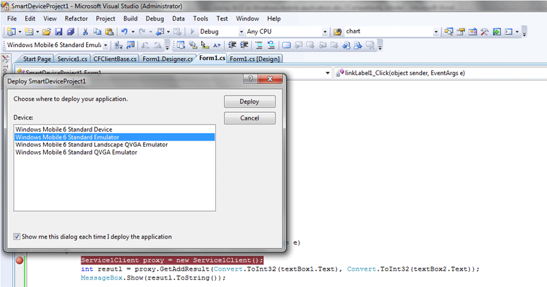The image size is (547, 287).
Task: Open the Window menu
Action: pyautogui.click(x=248, y=18)
